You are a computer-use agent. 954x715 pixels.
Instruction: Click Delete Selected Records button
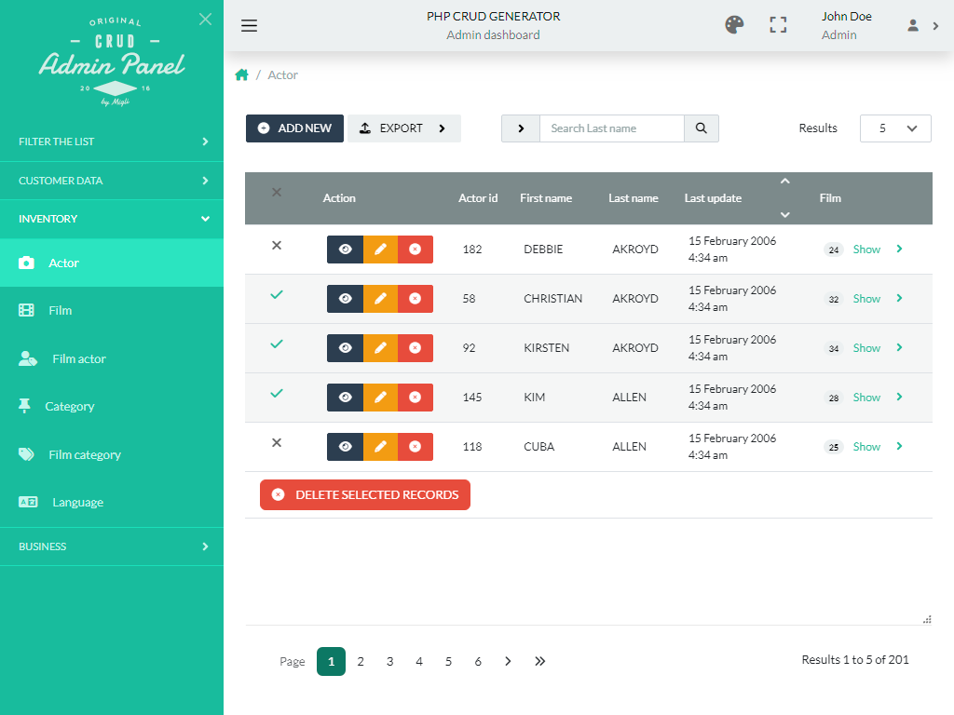pos(365,495)
